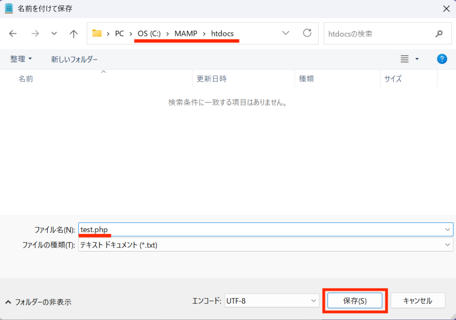Refresh the htdocs folder view
Screen dimensions: 456x320
tap(307, 33)
